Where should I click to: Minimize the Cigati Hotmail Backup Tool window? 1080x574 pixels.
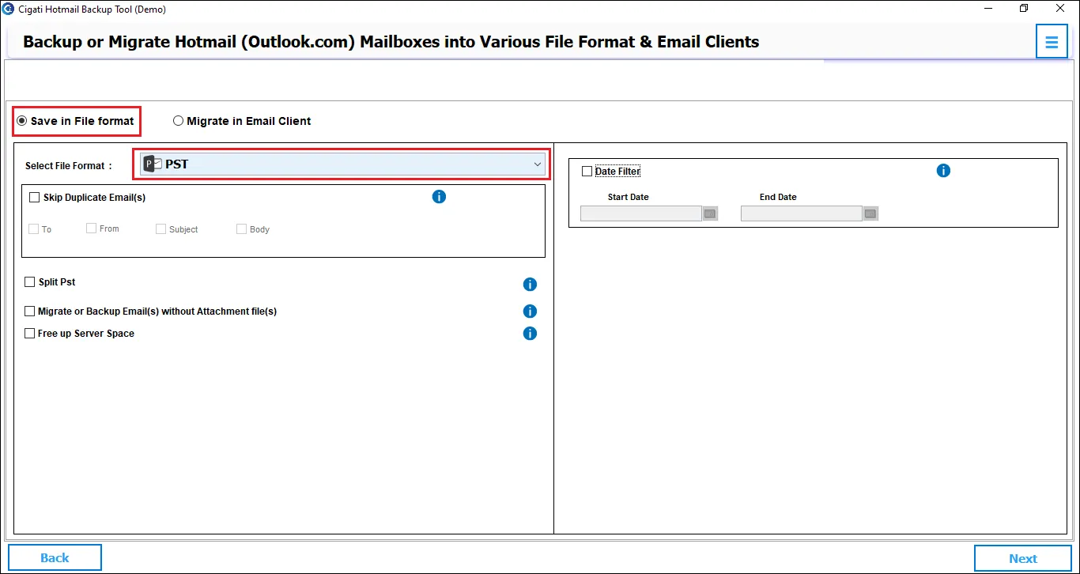pyautogui.click(x=989, y=9)
